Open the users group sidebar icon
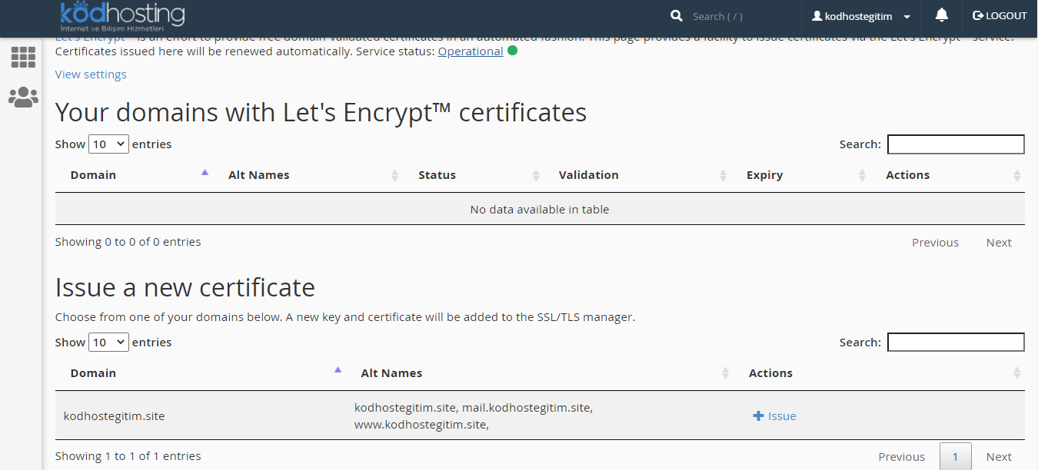This screenshot has width=1038, height=470. coord(23,97)
